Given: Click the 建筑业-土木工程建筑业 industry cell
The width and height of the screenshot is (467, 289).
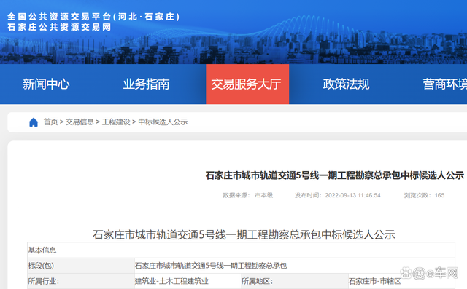Looking at the screenshot, I should (x=171, y=281).
